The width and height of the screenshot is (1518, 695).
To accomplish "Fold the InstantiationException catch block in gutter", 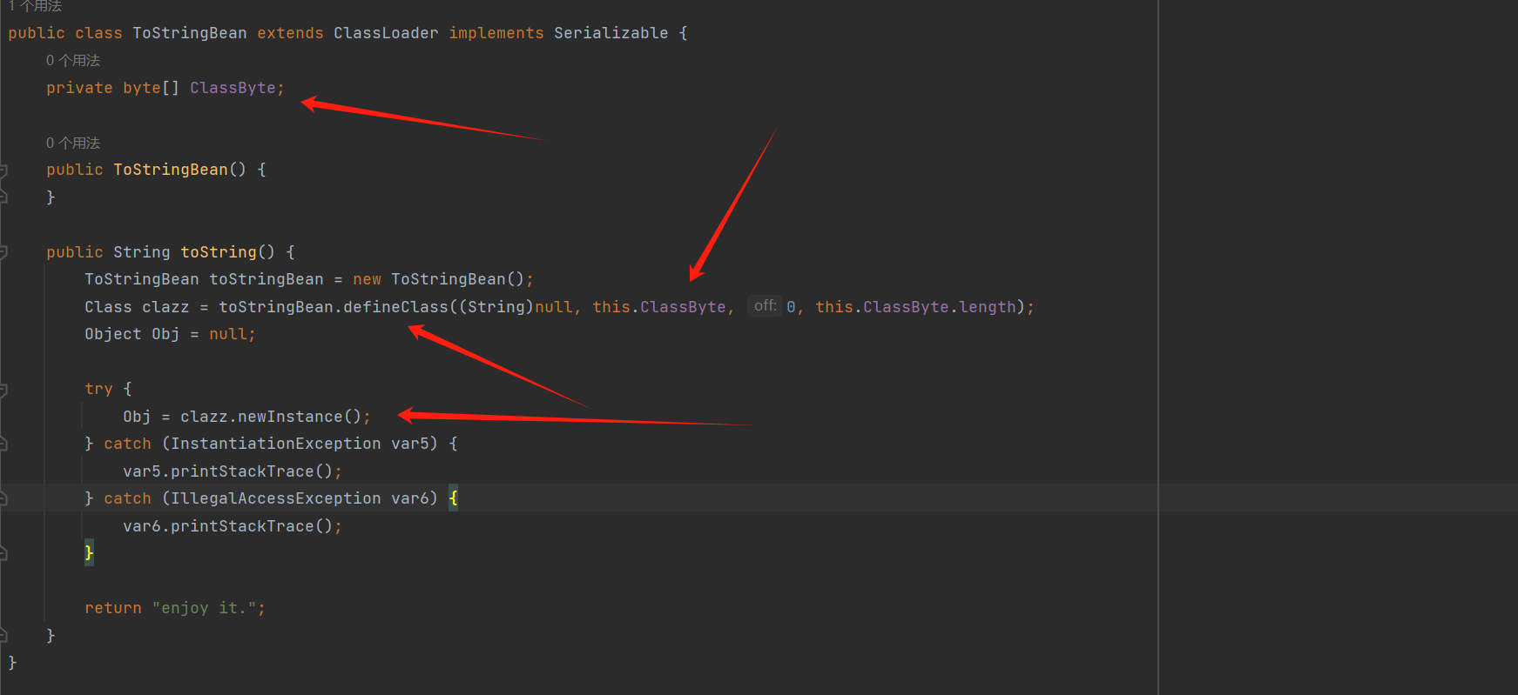I will [3, 444].
